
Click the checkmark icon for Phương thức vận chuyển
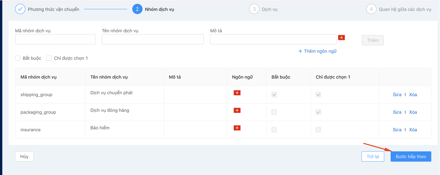[20, 9]
